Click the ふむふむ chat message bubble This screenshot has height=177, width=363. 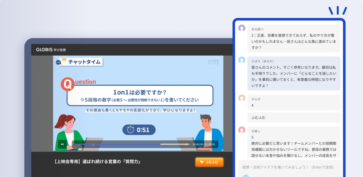pyautogui.click(x=294, y=118)
